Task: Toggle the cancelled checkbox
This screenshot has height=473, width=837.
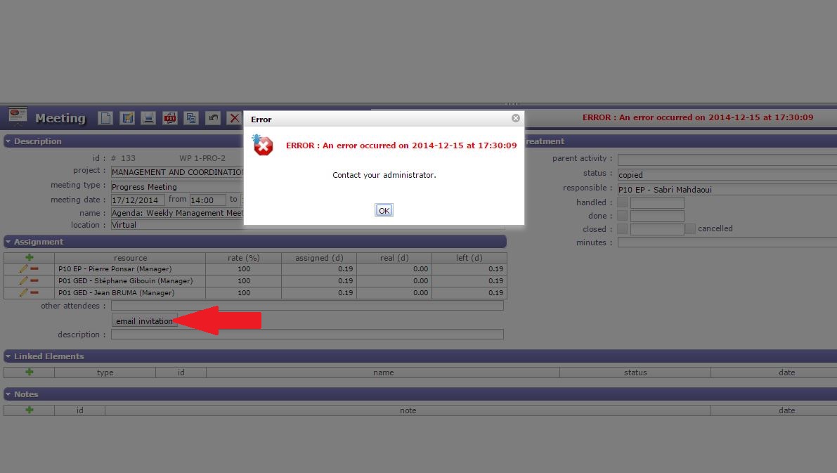Action: (690, 228)
